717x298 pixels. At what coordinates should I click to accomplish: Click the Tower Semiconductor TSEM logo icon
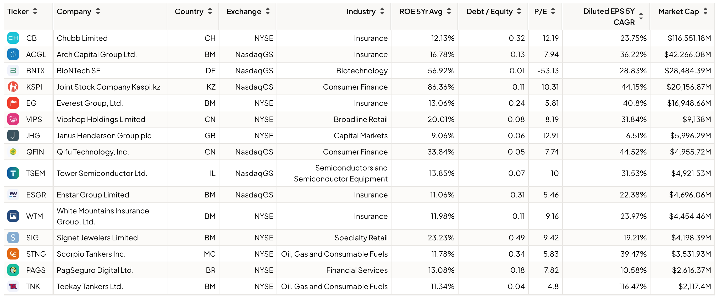click(13, 173)
